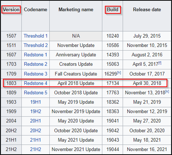Viewport: 172px width, 155px height.
Task: Open the 21H1 codename link
Action: [x=36, y=140]
